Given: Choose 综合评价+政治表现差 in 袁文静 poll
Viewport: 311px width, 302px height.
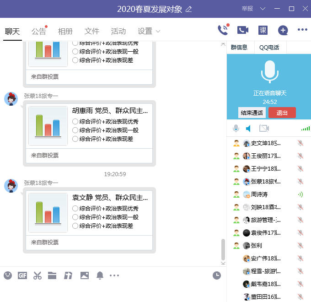Looking at the screenshot, I should point(75,226).
